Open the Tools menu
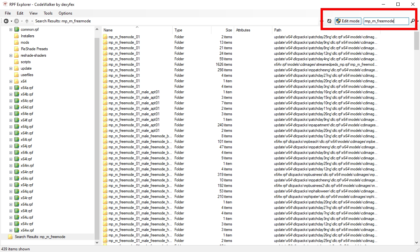This screenshot has height=252, width=420. tap(48, 13)
